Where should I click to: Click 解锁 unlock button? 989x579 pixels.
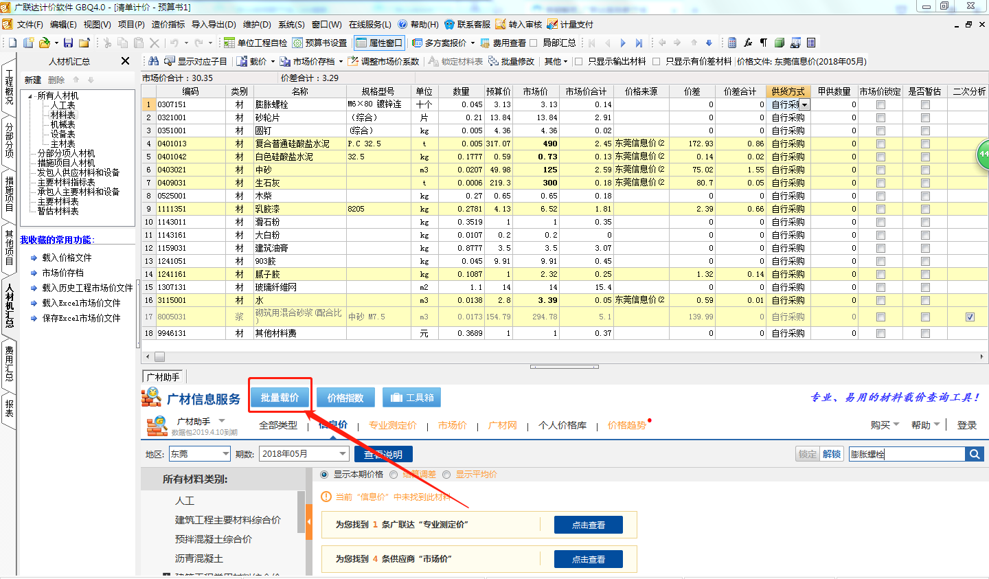tap(832, 454)
